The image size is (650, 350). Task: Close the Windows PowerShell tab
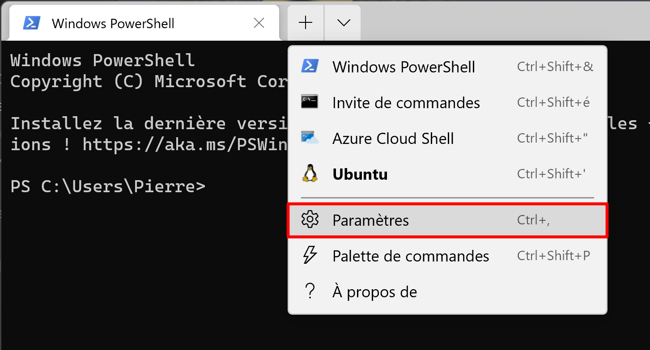[x=259, y=23]
